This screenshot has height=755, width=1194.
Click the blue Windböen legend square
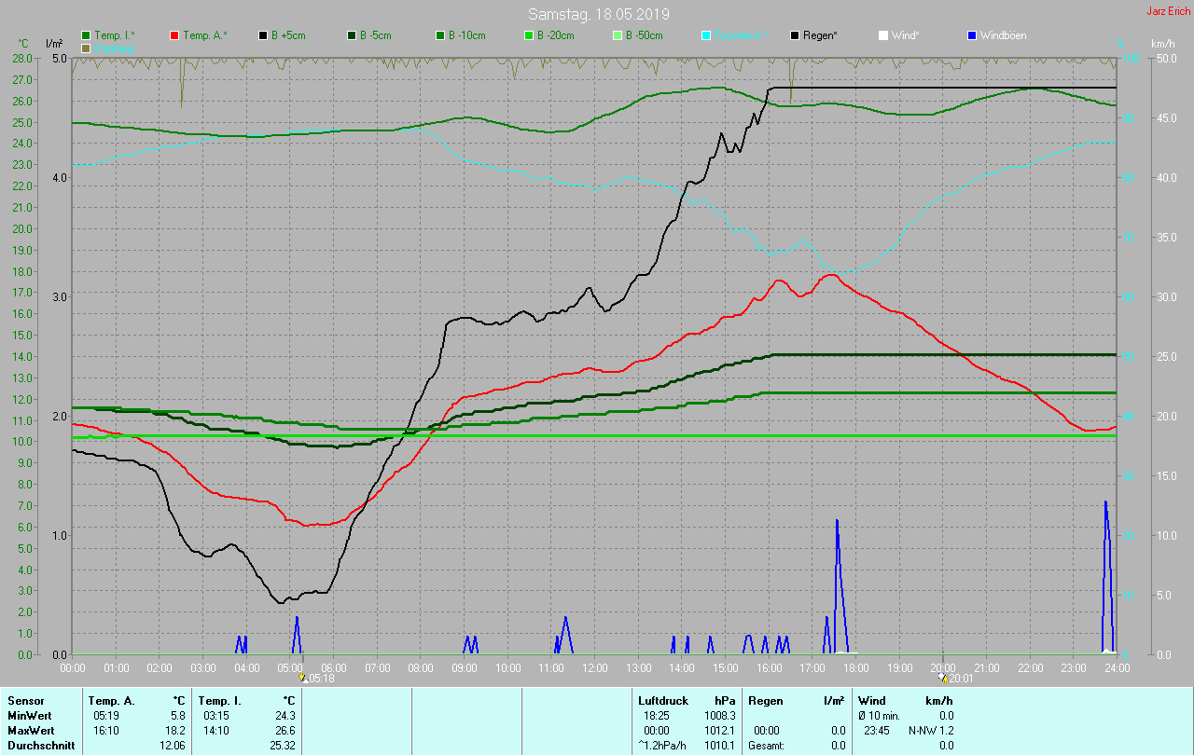tap(972, 35)
